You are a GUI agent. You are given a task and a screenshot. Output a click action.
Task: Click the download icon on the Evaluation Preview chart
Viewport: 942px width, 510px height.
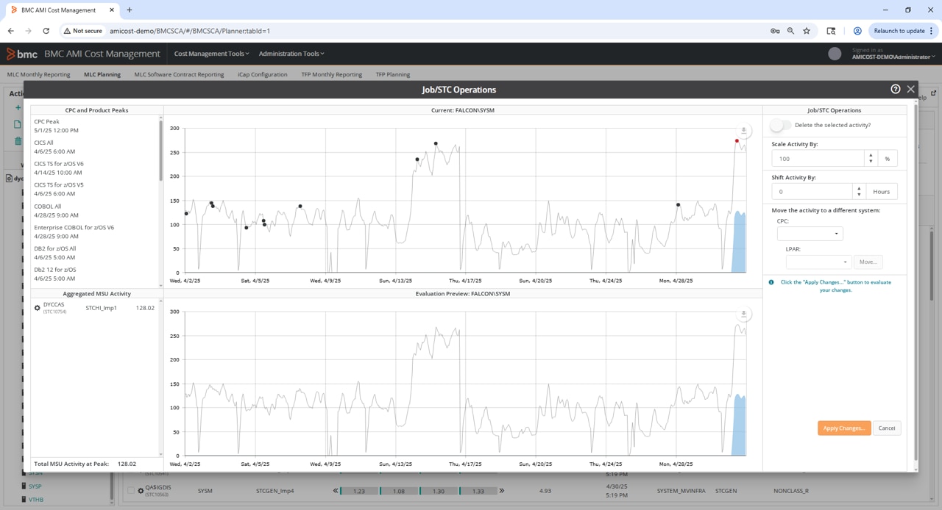743,314
